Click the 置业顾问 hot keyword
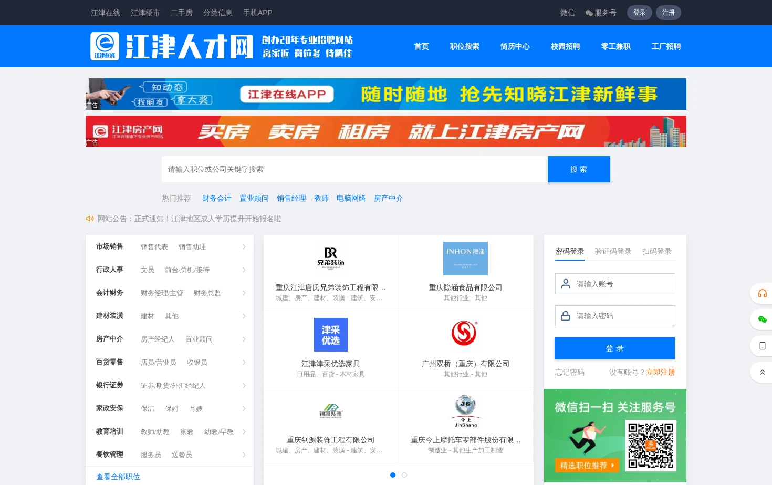 254,198
